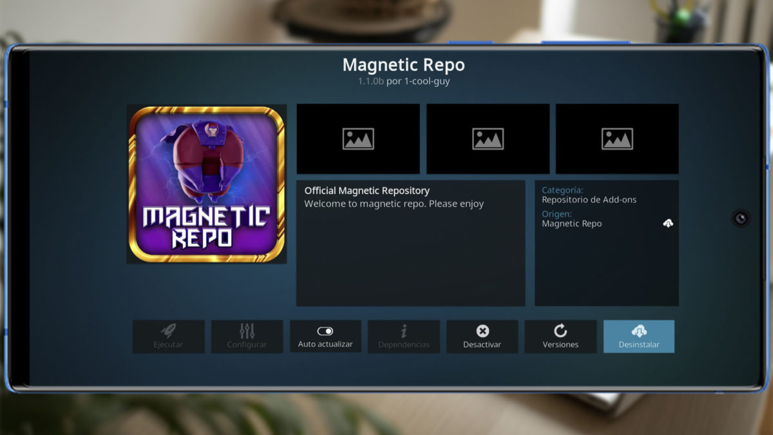Tap the phone's front camera lens
This screenshot has width=773, height=435.
741,218
